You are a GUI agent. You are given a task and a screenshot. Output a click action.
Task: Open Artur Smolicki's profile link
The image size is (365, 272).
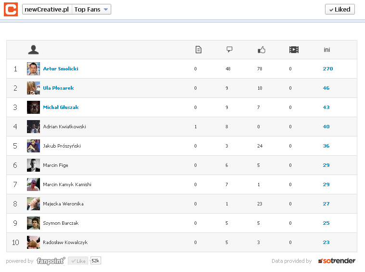(61, 69)
